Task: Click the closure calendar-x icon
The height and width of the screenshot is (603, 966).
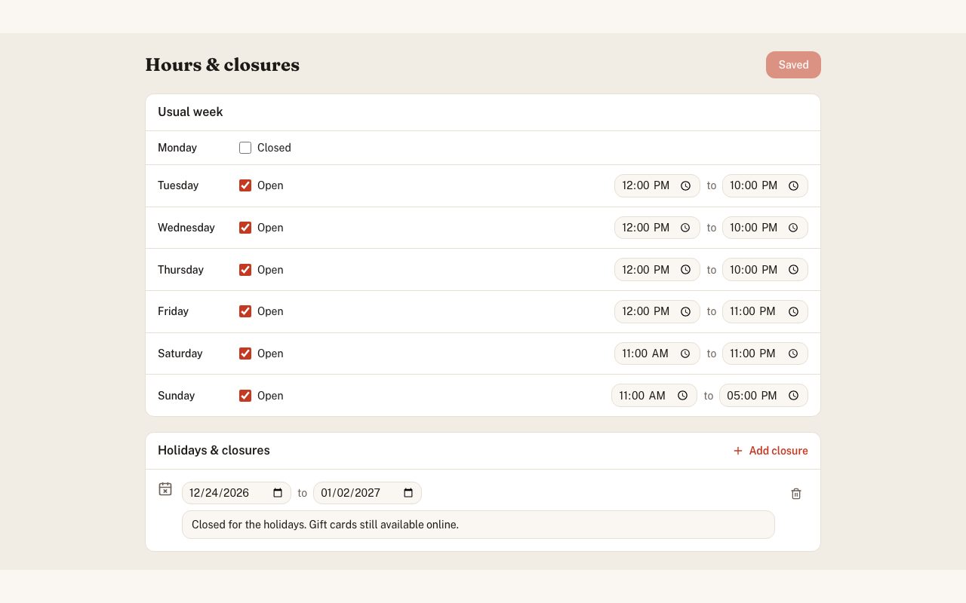Action: 165,489
